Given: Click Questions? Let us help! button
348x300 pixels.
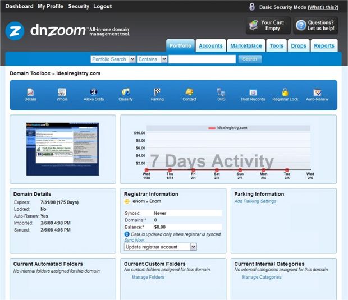Looking at the screenshot, I should (315, 25).
